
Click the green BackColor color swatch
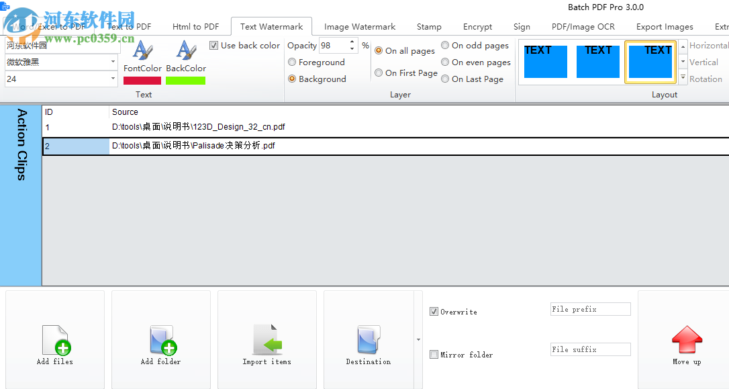(185, 80)
